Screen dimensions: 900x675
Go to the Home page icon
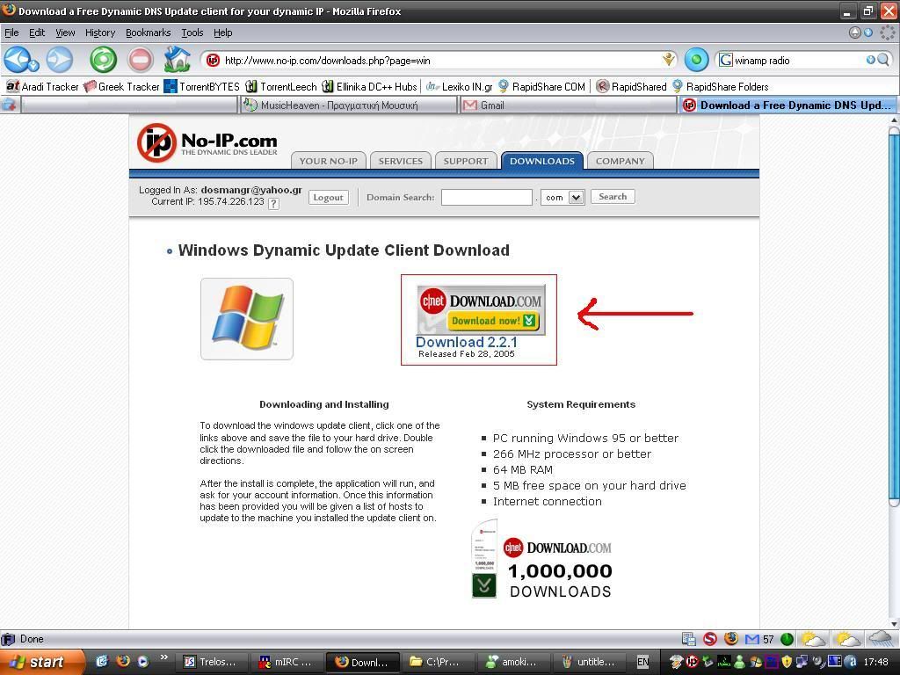pos(177,59)
